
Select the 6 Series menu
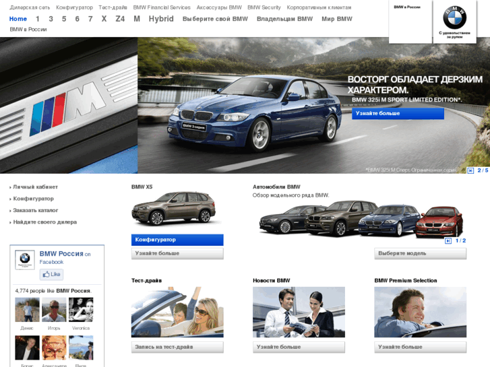tap(78, 19)
